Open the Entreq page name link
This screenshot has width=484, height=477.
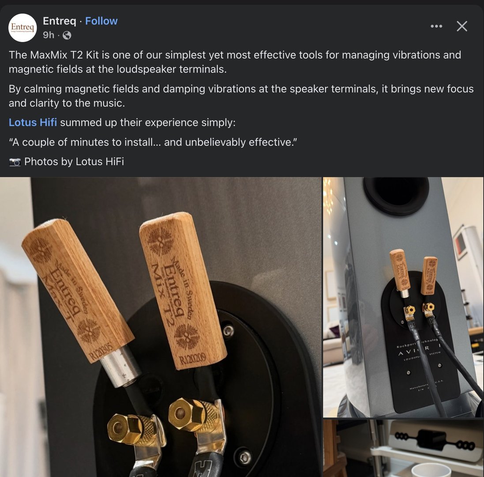click(x=59, y=21)
